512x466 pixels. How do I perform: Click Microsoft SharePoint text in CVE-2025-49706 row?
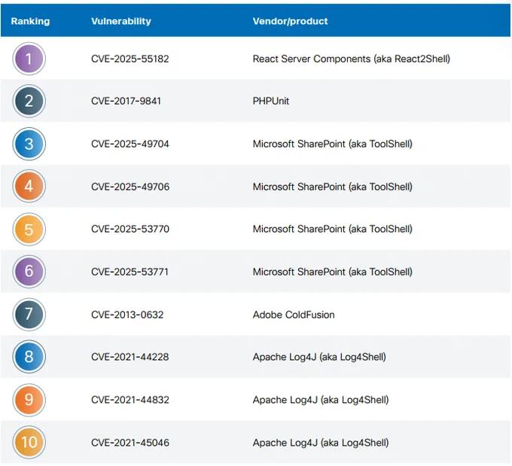tap(332, 187)
